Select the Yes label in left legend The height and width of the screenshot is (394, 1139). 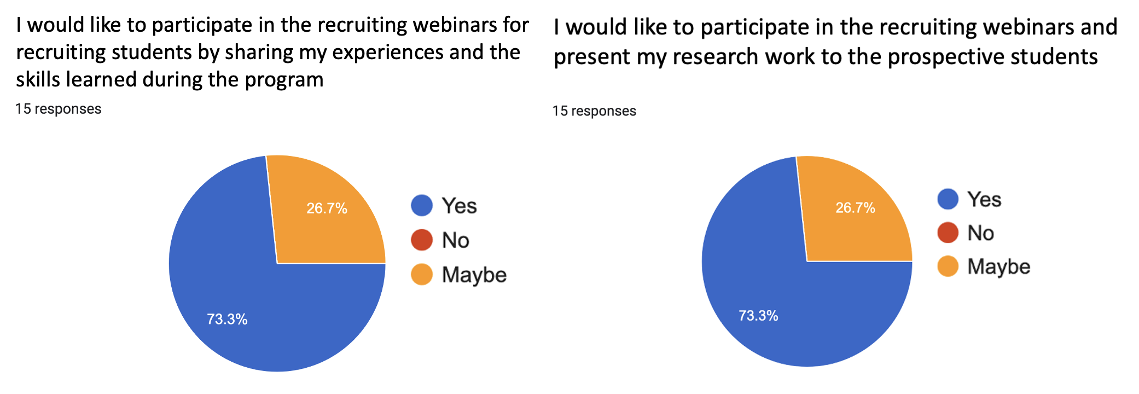(x=460, y=206)
